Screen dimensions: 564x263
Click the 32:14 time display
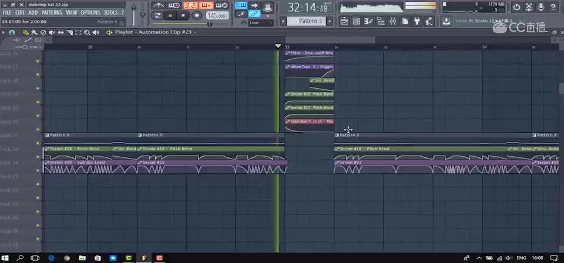[x=307, y=7]
